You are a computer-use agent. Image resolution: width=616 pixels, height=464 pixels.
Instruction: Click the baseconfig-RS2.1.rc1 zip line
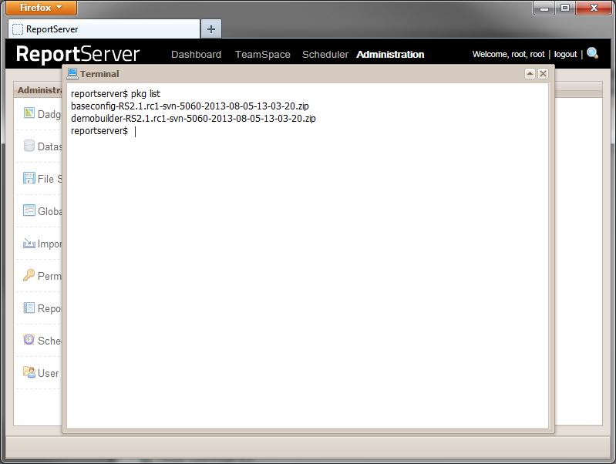click(190, 106)
